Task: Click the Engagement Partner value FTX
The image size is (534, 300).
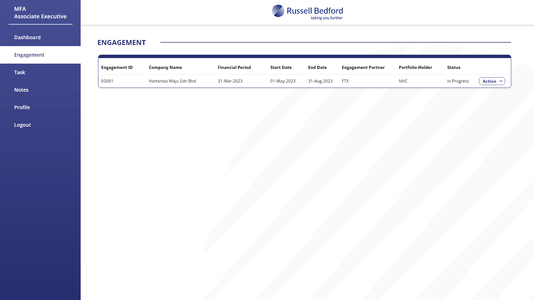Action: click(x=345, y=81)
